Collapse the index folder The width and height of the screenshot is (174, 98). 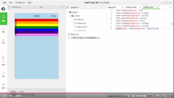pos(70,16)
